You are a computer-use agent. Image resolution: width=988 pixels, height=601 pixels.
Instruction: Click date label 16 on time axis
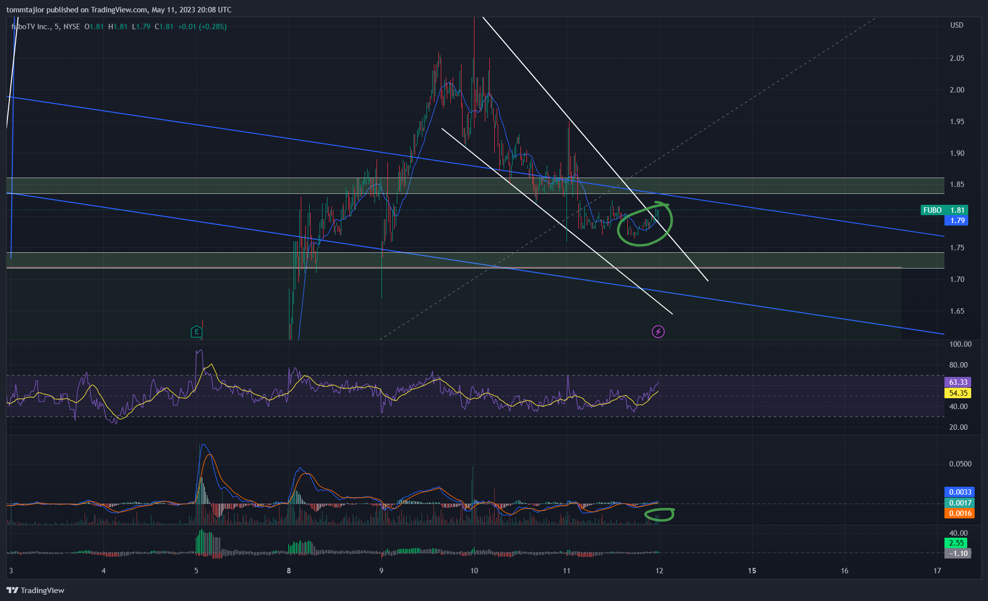[x=845, y=571]
